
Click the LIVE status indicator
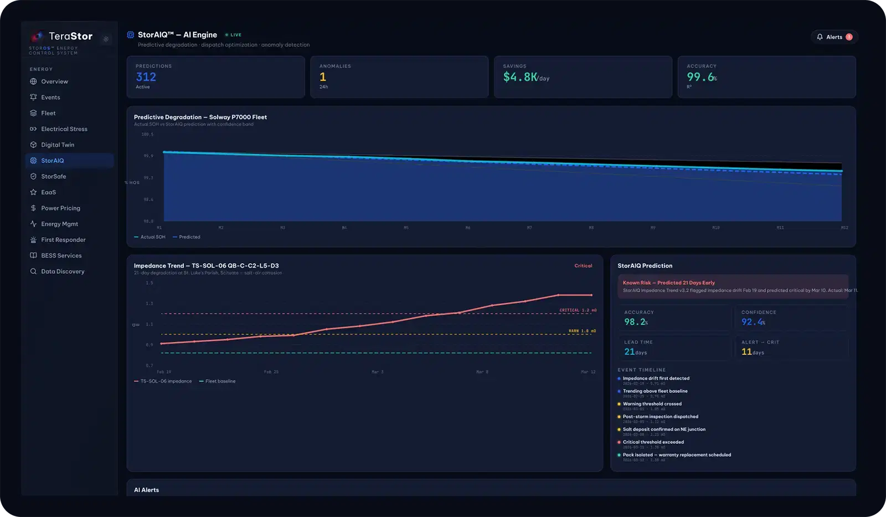tap(233, 35)
